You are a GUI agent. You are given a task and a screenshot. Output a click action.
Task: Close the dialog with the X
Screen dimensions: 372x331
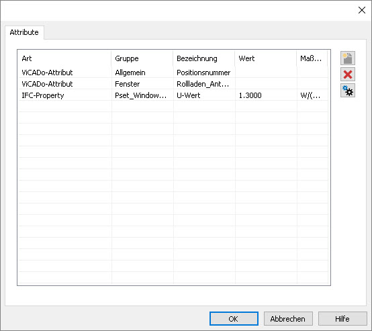[362, 10]
